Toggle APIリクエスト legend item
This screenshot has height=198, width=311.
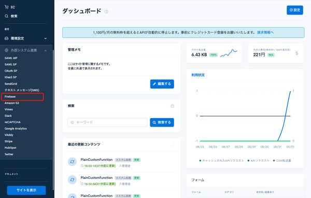click(x=258, y=161)
